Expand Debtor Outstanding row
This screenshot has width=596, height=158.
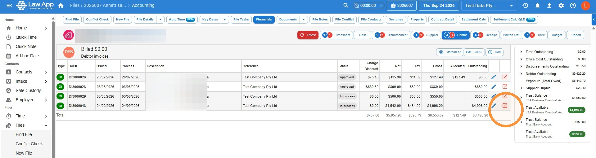521,74
